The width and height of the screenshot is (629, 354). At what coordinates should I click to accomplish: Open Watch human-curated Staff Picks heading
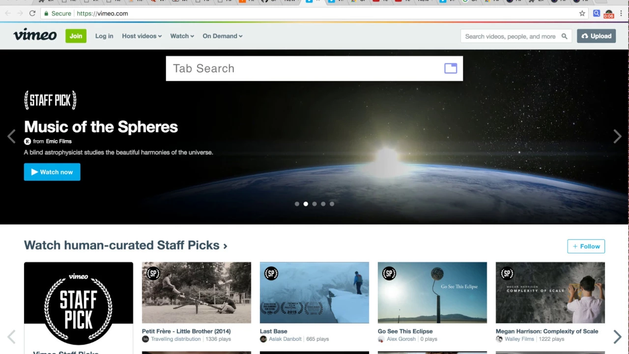[126, 245]
